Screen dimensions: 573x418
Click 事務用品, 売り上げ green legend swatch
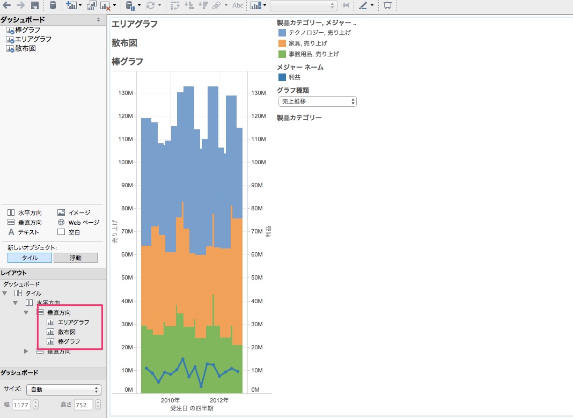[x=282, y=54]
